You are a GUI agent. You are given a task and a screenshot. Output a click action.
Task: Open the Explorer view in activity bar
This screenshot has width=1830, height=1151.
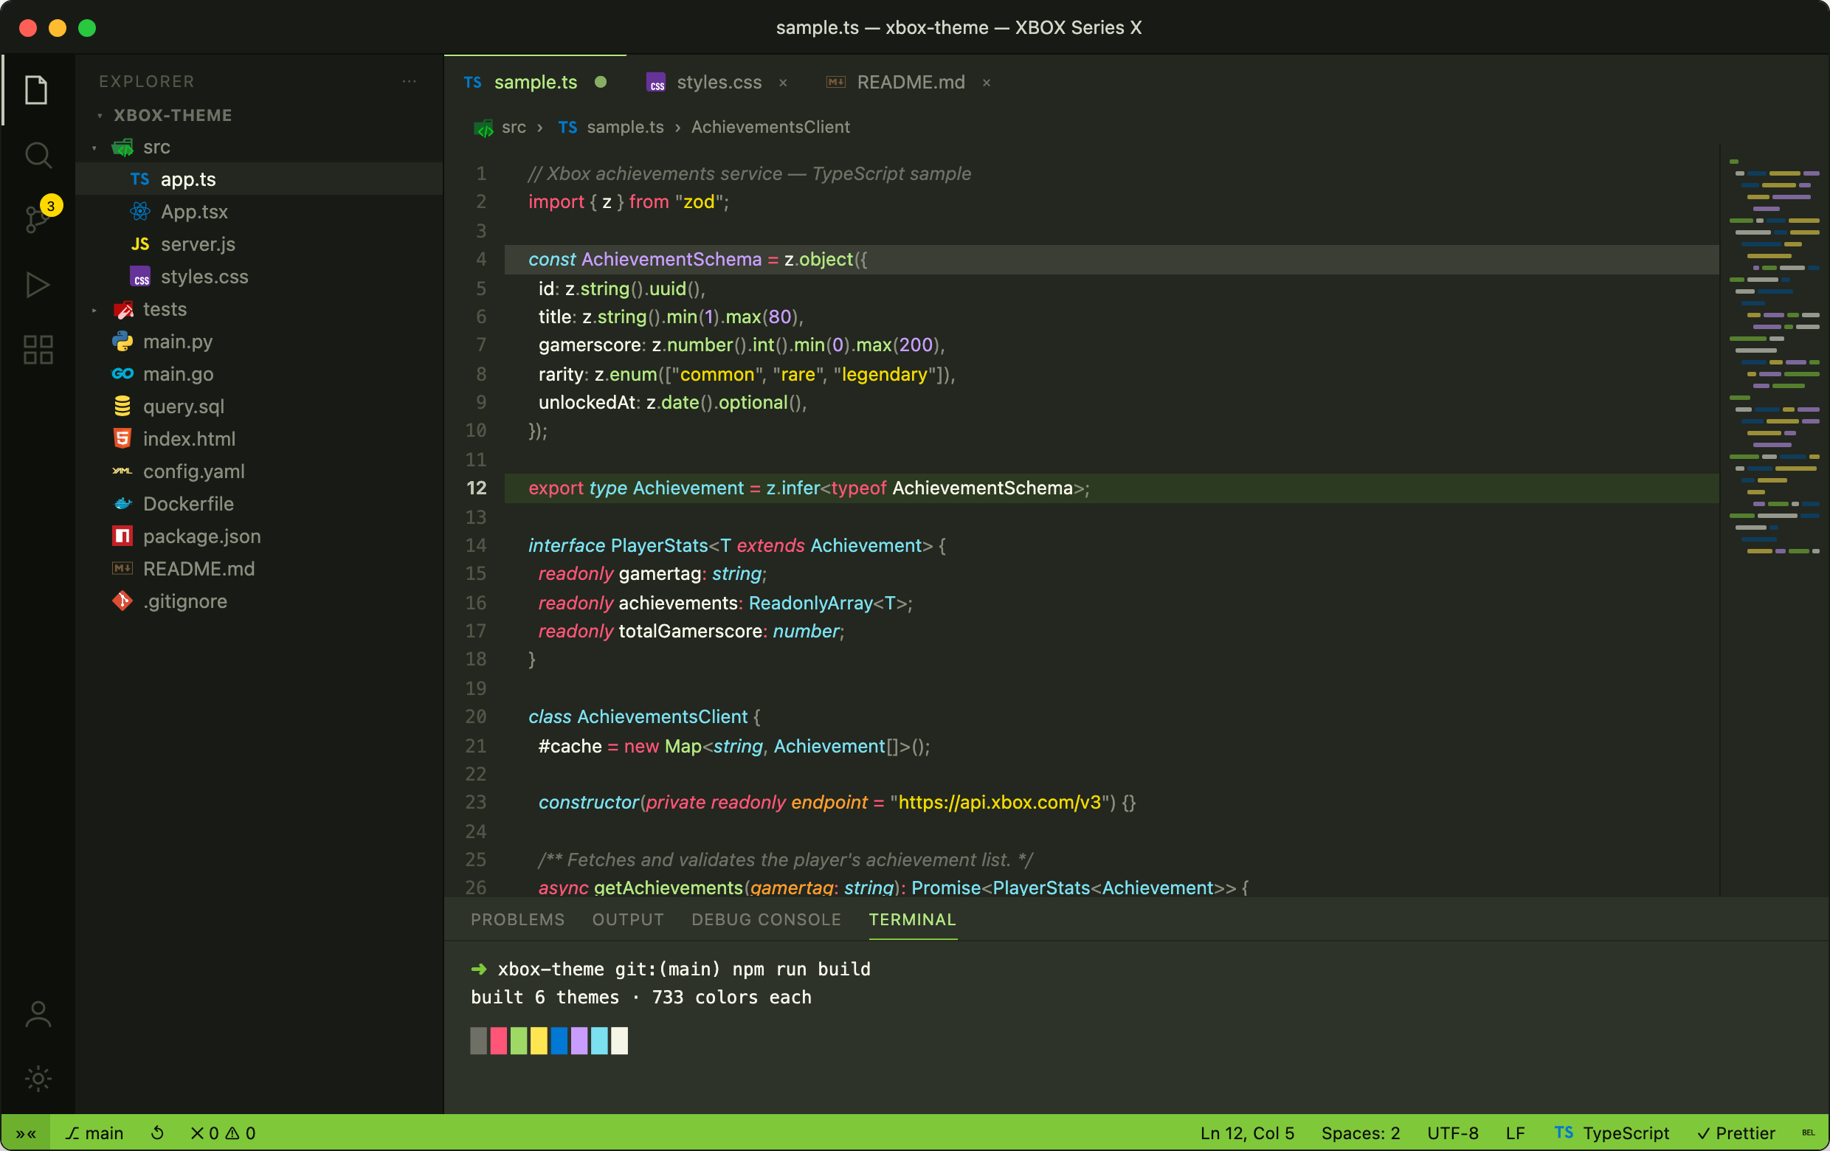coord(36,91)
